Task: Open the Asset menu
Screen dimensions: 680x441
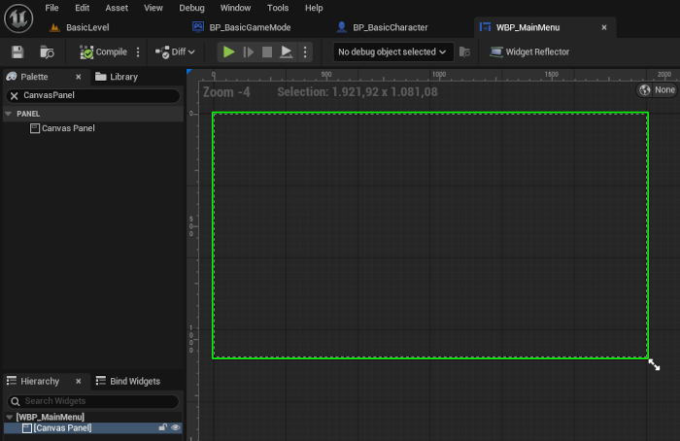Action: [x=117, y=8]
